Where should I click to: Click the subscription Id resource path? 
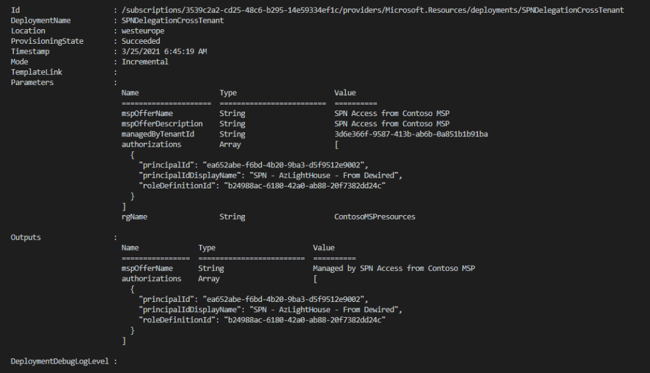click(373, 10)
